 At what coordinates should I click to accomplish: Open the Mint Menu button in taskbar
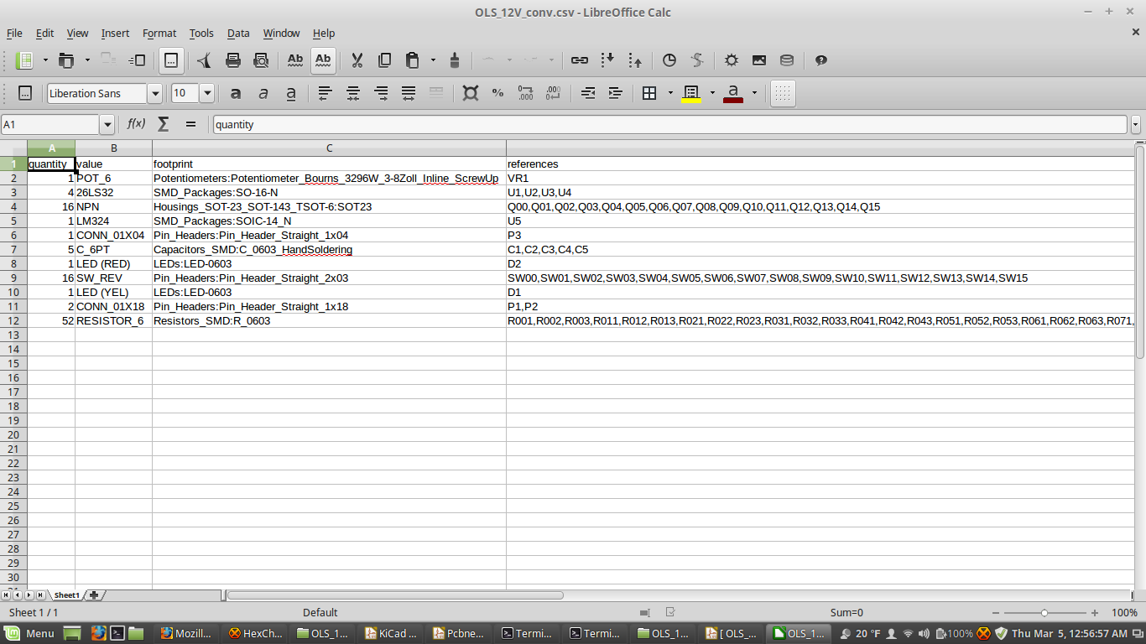pyautogui.click(x=29, y=633)
